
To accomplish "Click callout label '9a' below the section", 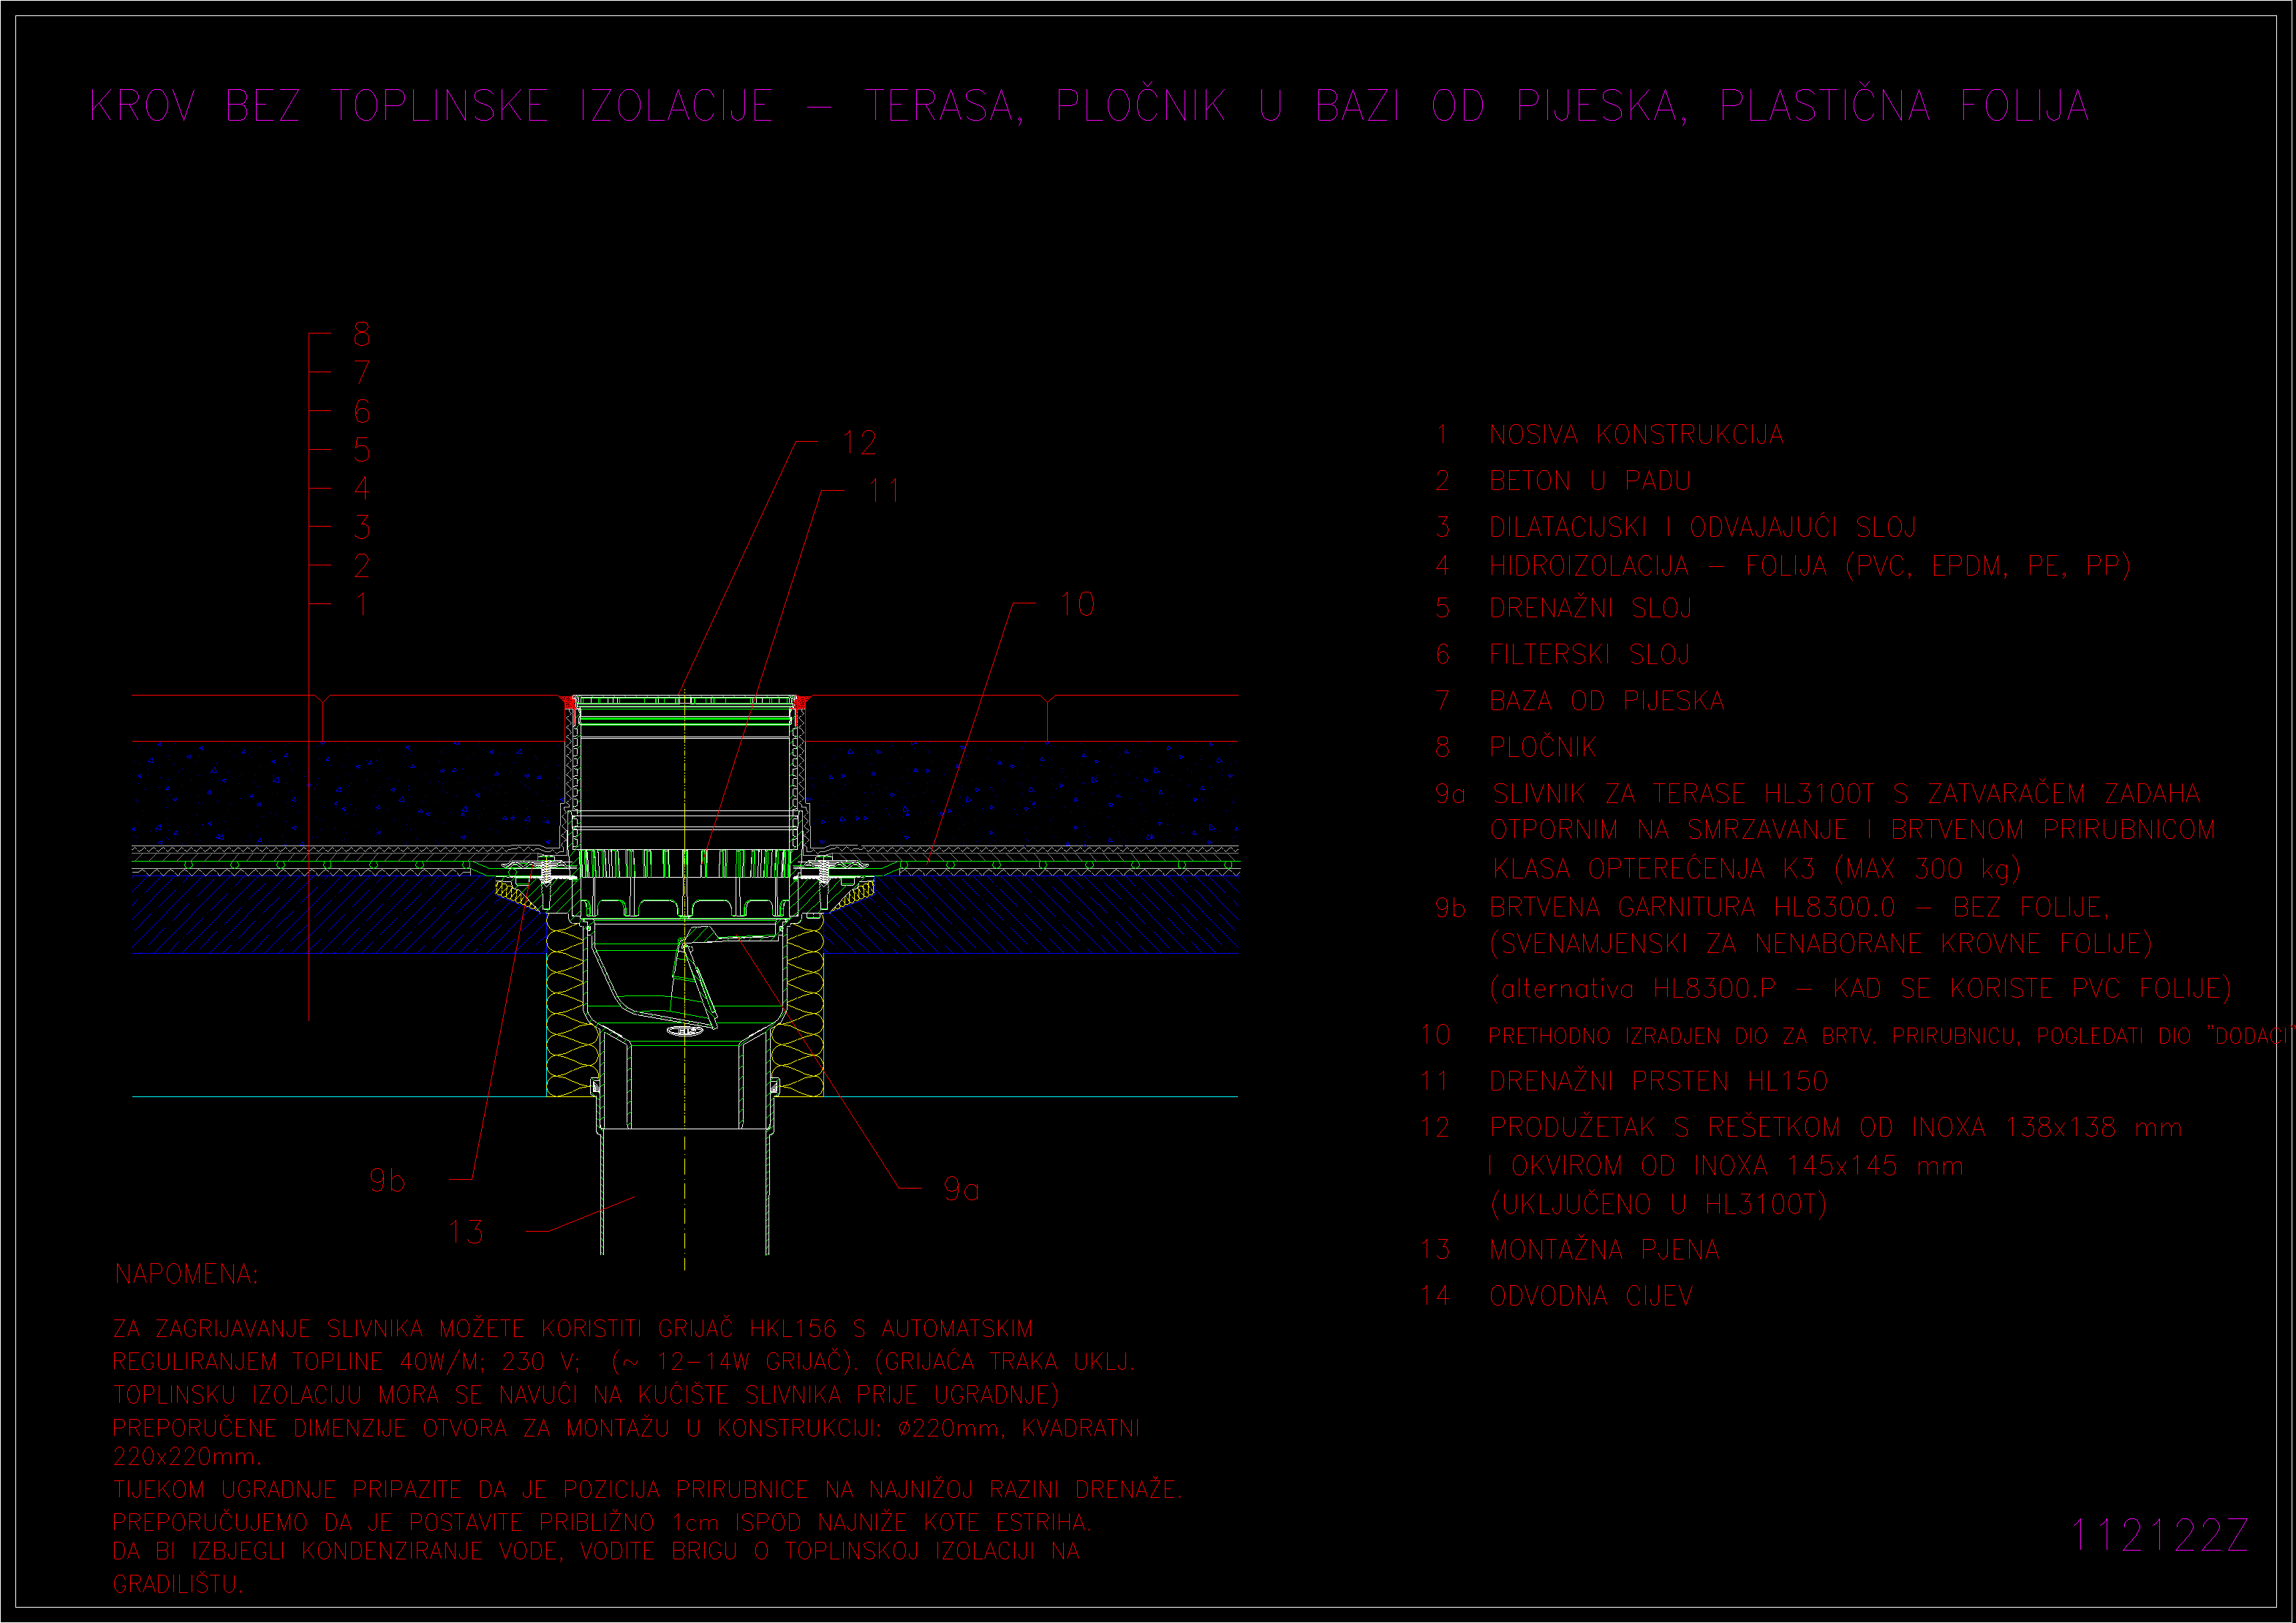I will [x=961, y=1189].
